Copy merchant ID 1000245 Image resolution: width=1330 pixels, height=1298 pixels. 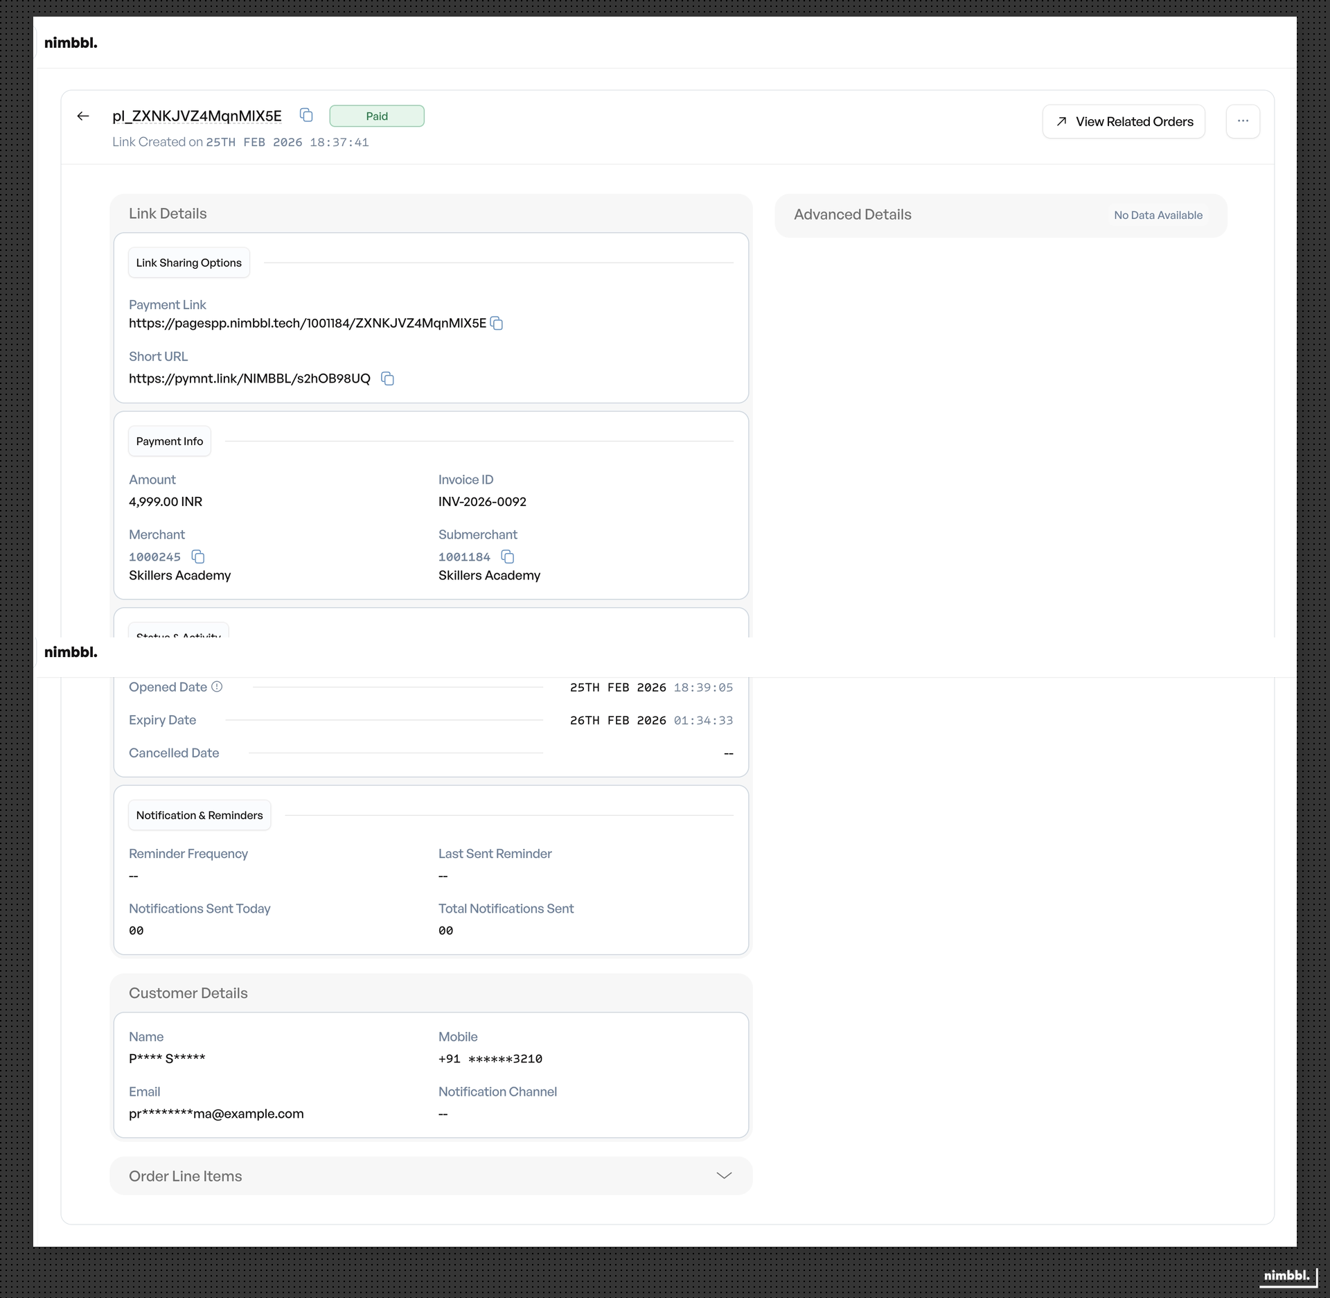click(198, 556)
